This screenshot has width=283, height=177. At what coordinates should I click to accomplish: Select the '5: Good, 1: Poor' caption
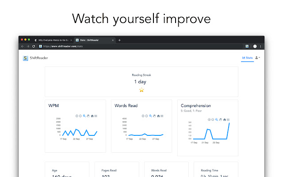[x=191, y=111]
